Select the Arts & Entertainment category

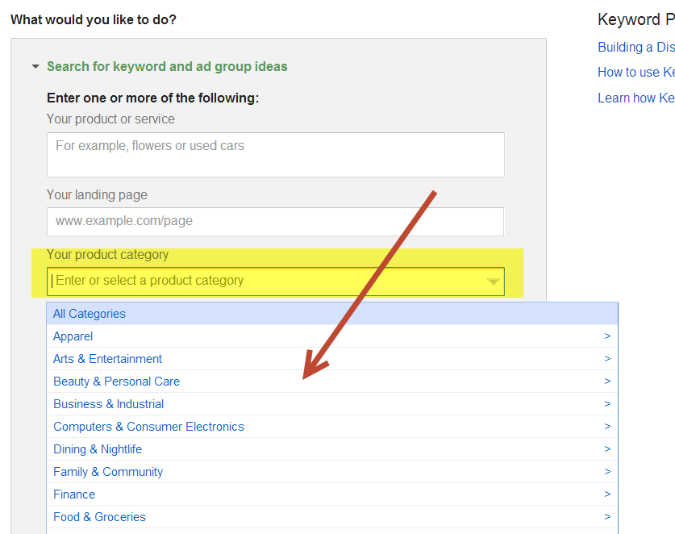click(107, 359)
